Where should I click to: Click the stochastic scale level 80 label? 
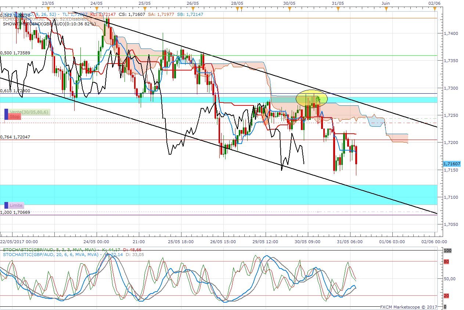pyautogui.click(x=446, y=262)
